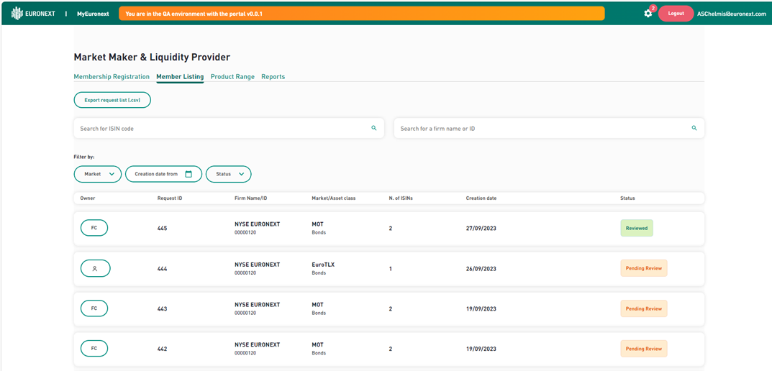The height and width of the screenshot is (371, 772).
Task: Click the Request ID column header
Action: (x=170, y=198)
